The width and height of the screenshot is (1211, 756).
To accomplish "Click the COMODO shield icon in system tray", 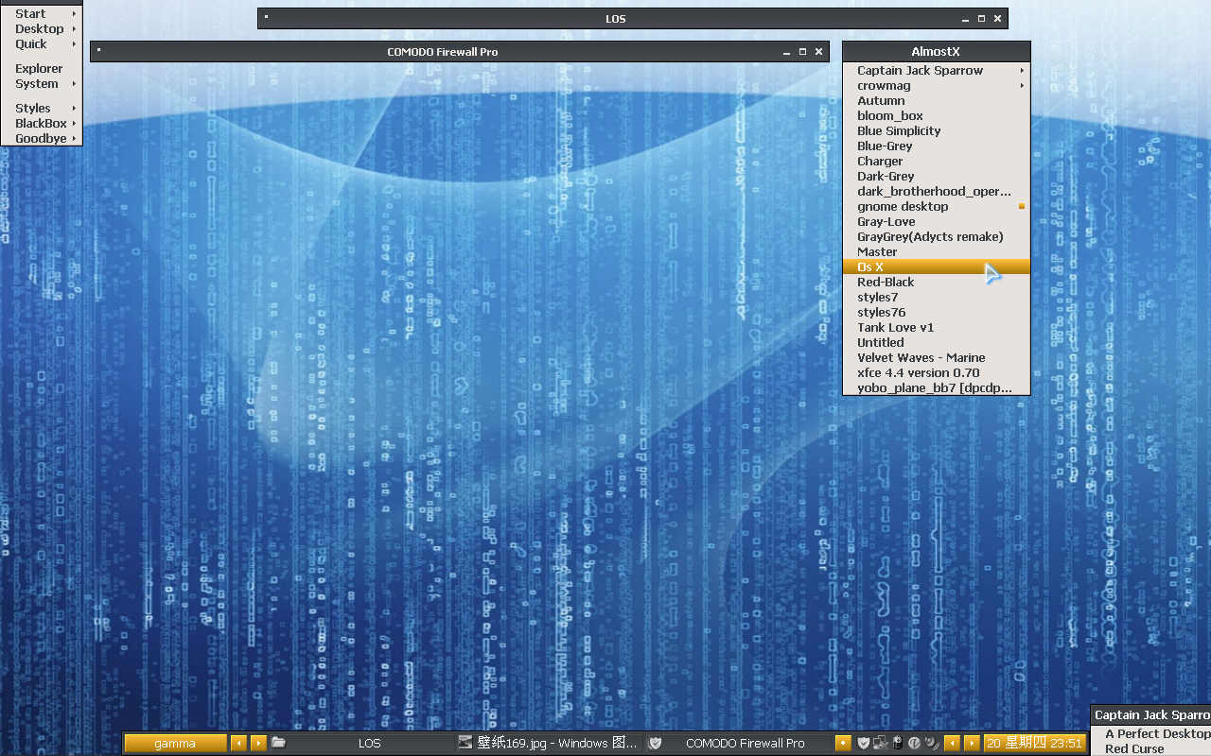I will [864, 744].
